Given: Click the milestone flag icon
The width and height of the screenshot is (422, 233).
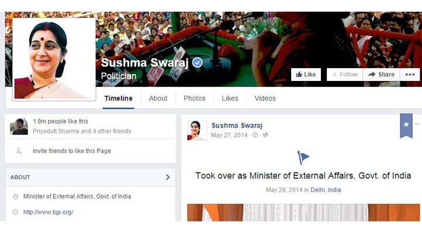Looking at the screenshot, I should point(303,158).
